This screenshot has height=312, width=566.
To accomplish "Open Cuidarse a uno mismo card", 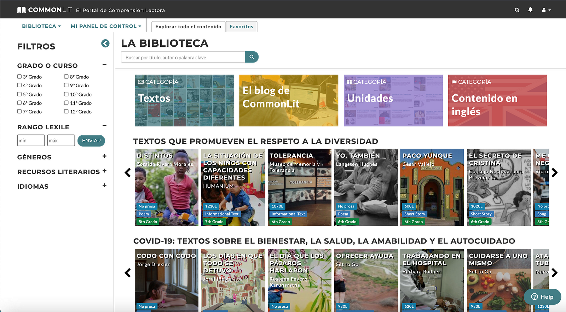I will 499,280.
